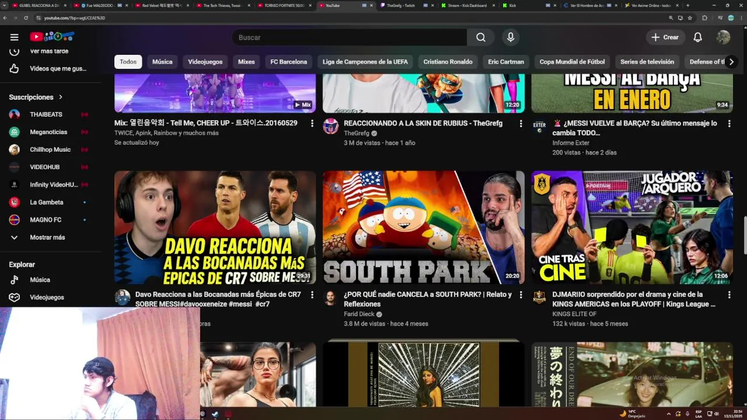Click the YouTube logo to go home
Screen dimensions: 747x420
52,37
